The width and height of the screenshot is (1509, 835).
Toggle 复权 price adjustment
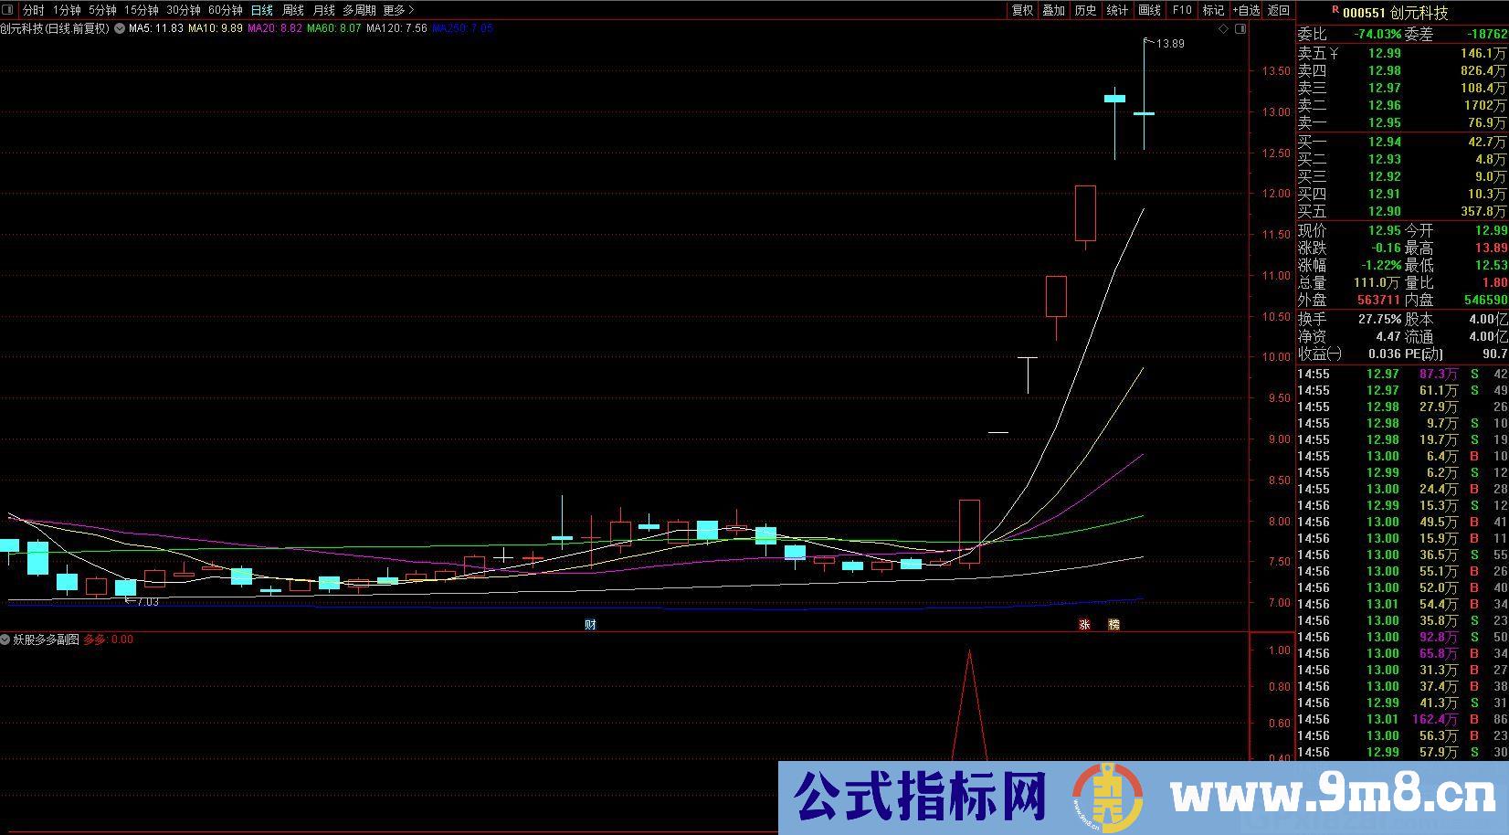pyautogui.click(x=1022, y=10)
